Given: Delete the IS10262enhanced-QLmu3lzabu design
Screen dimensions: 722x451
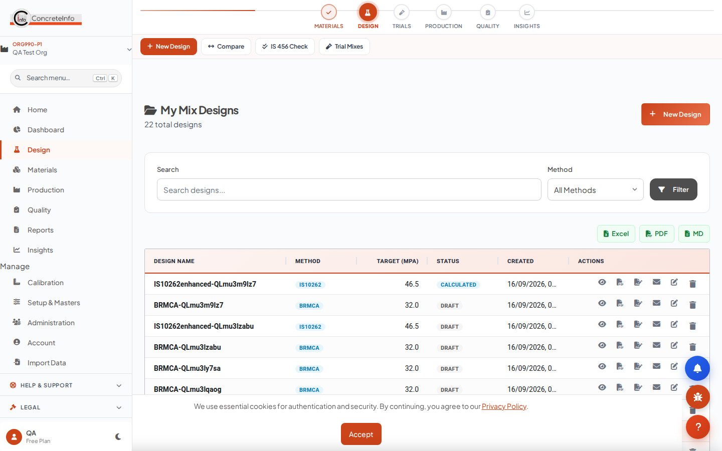Looking at the screenshot, I should (692, 326).
